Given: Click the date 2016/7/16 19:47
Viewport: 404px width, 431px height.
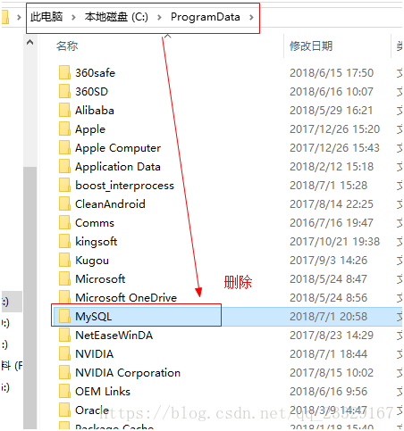Looking at the screenshot, I should [x=332, y=223].
